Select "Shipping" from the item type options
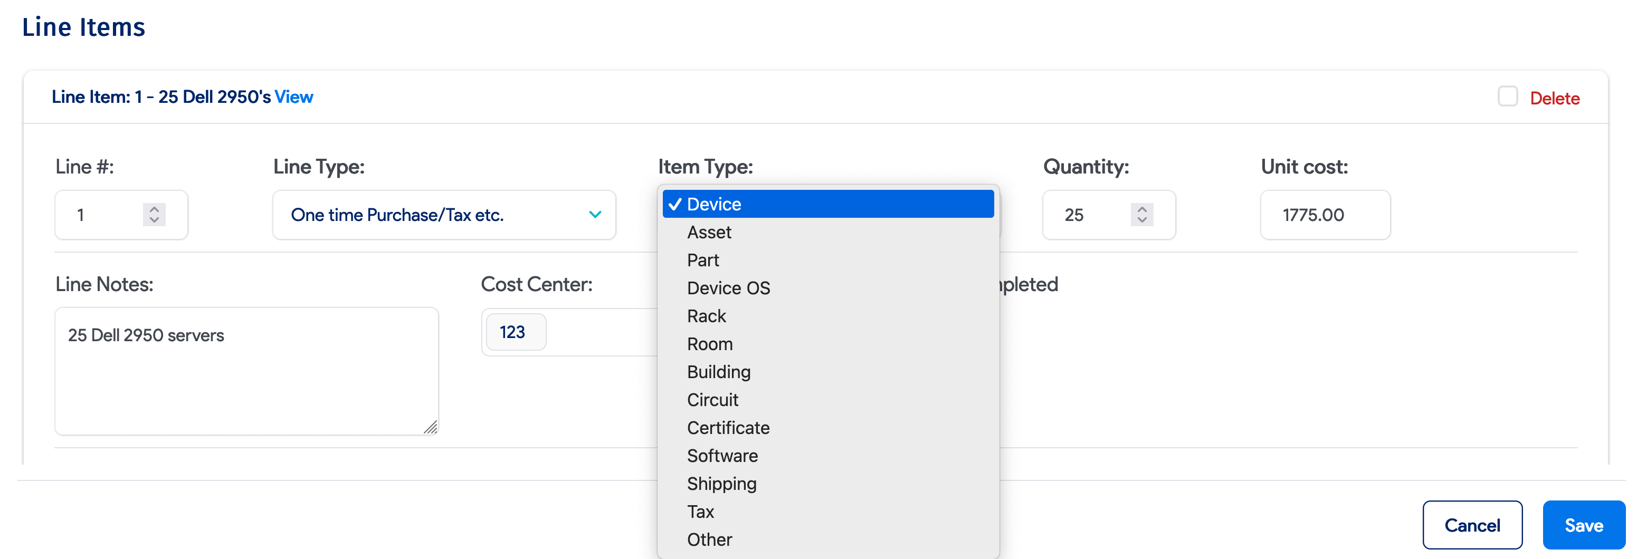The image size is (1637, 559). (722, 484)
